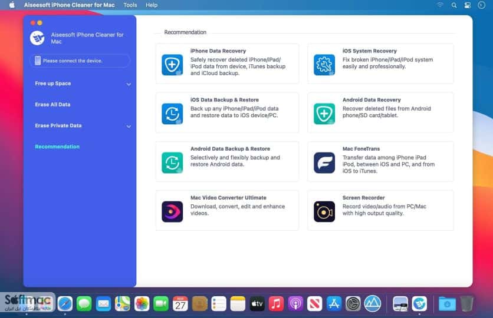Open the Downloads folder in dock
The image size is (493, 318).
pos(447,303)
